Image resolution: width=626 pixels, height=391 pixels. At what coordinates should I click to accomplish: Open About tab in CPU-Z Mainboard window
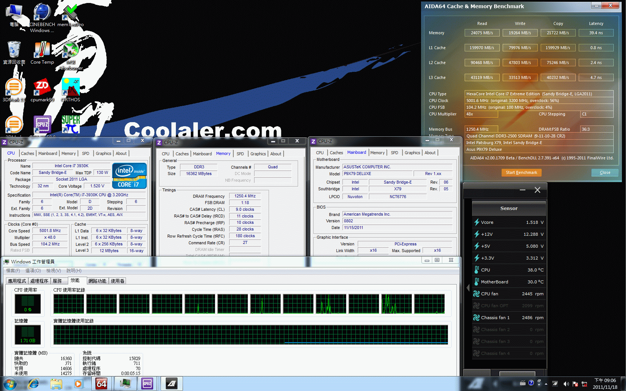coord(430,153)
